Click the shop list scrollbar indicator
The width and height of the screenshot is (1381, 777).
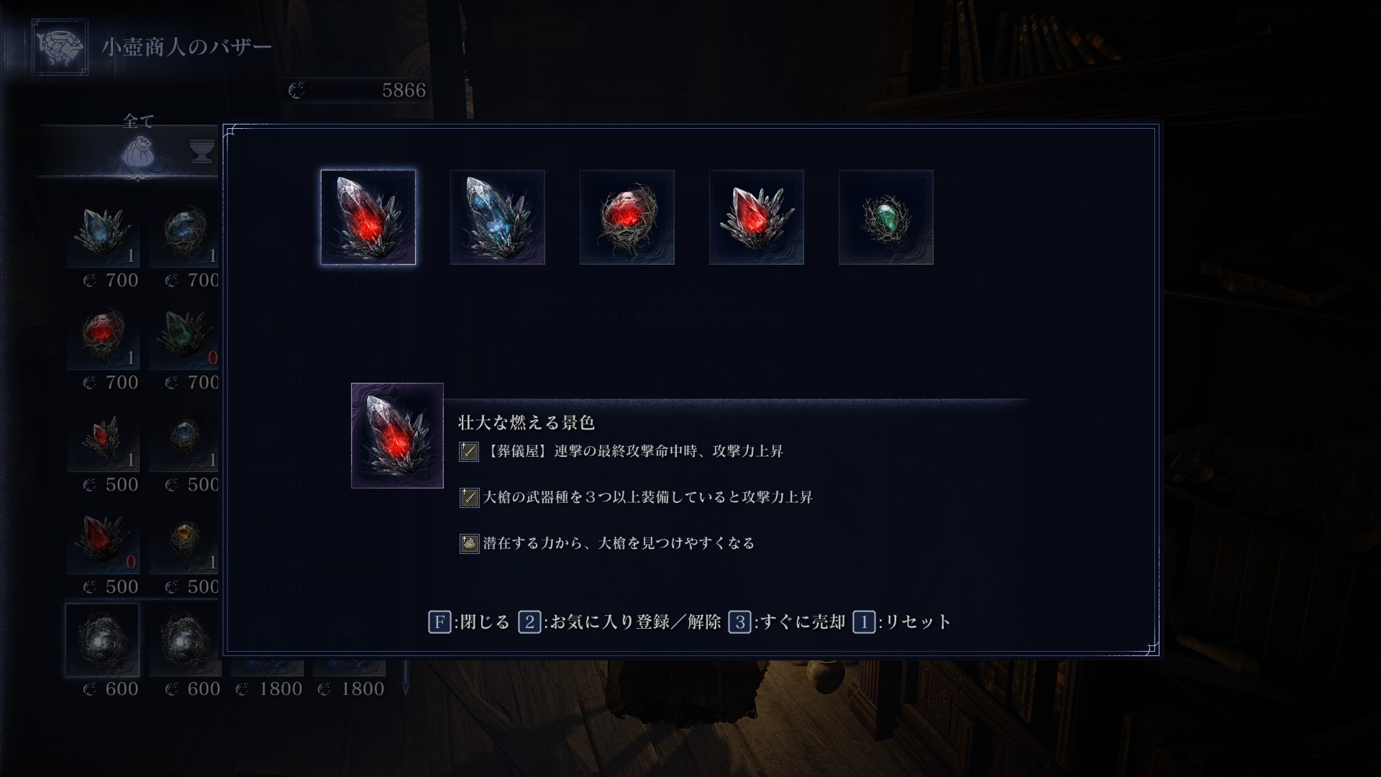tap(406, 678)
